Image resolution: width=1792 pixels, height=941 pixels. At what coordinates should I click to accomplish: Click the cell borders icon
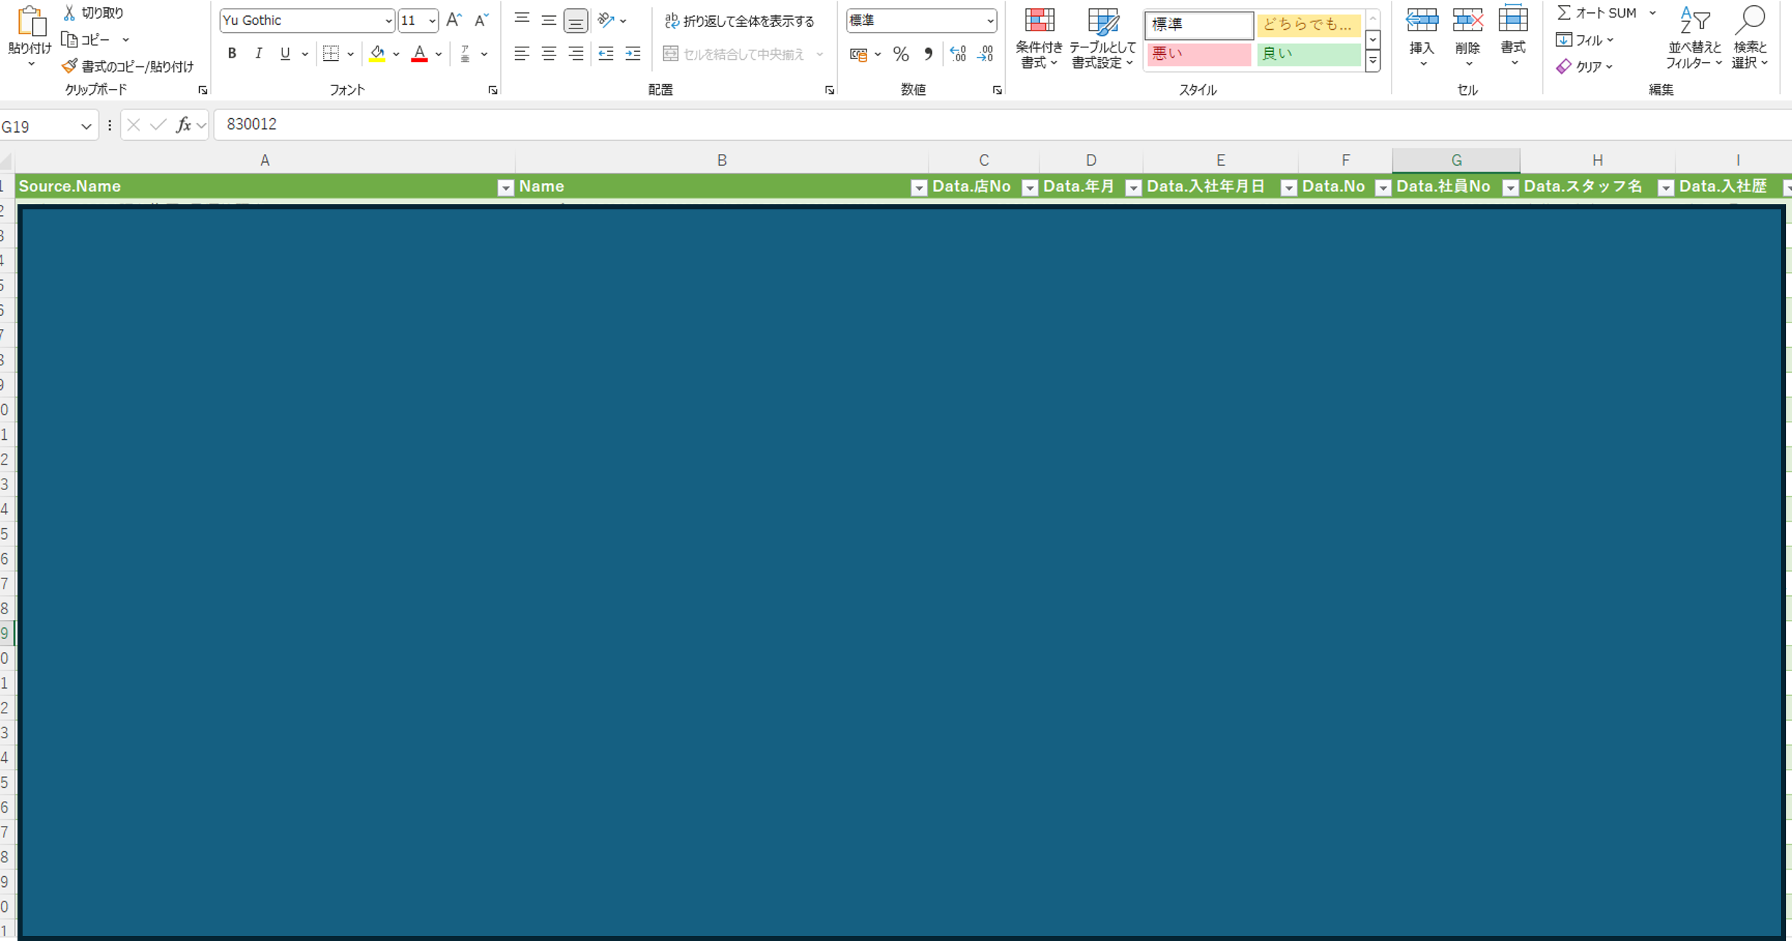(331, 53)
